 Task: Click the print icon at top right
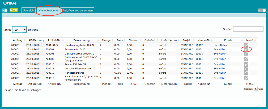[x=264, y=10]
